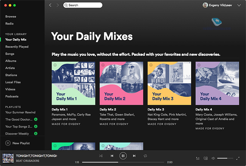Click the Daily Mix 4 title link
Screen dimensions: 246x166
(x=204, y=109)
